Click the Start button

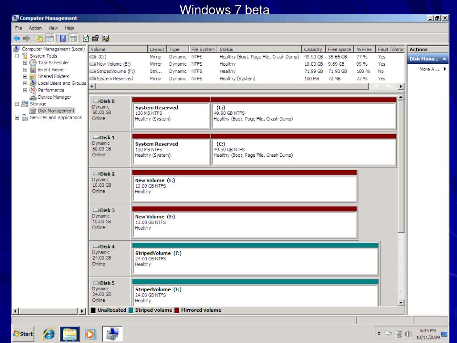point(23,334)
